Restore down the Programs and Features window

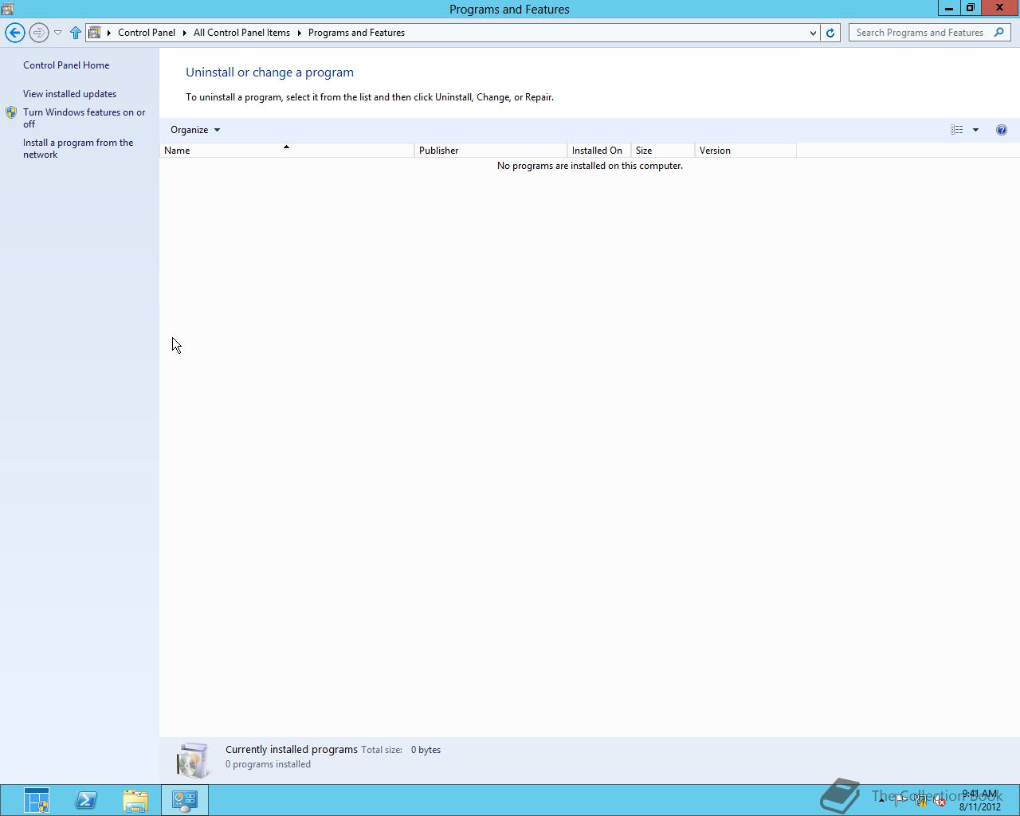971,8
